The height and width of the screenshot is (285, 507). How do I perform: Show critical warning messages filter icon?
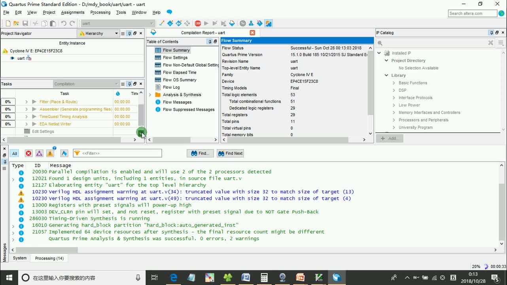click(39, 153)
